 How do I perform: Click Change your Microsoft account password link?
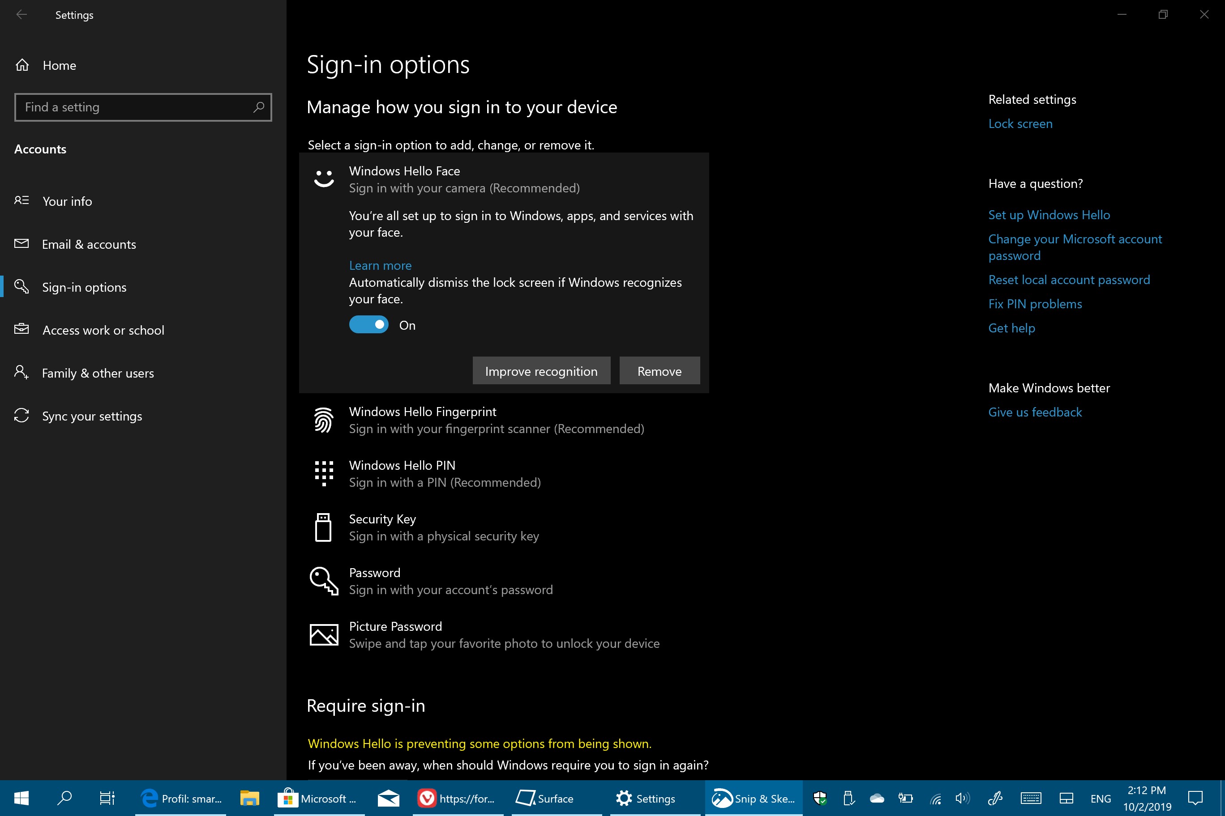tap(1075, 247)
